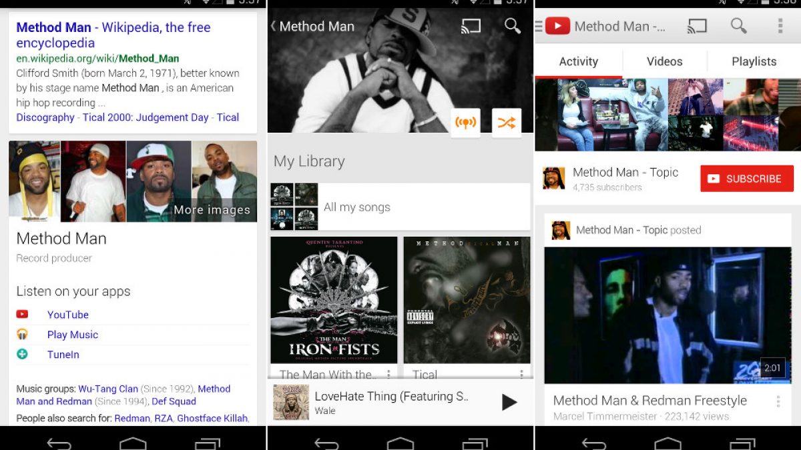Open options for Method Man & Redman Freestyle
Viewport: 801px width, 450px height.
point(778,402)
